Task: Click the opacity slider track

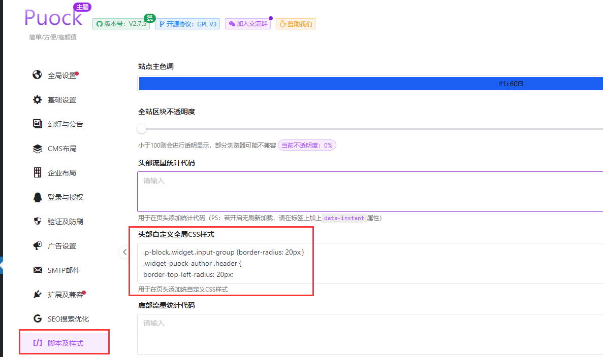Action: pyautogui.click(x=373, y=129)
